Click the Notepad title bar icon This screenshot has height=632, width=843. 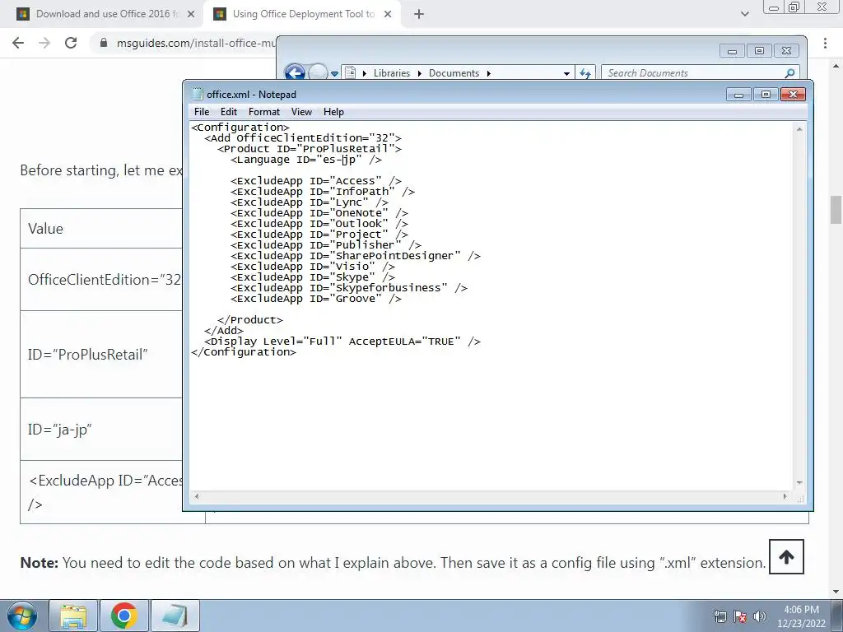point(198,94)
